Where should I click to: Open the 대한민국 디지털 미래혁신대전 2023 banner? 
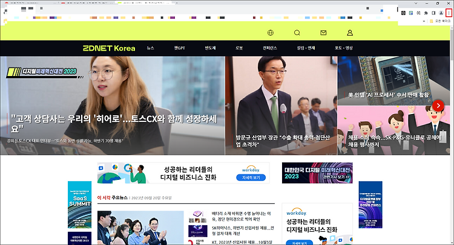tap(317, 173)
